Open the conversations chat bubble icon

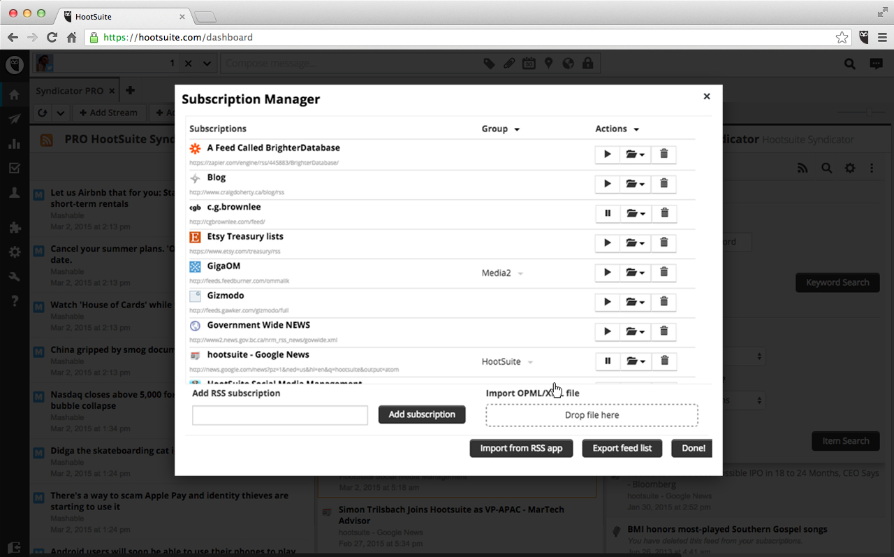point(876,64)
